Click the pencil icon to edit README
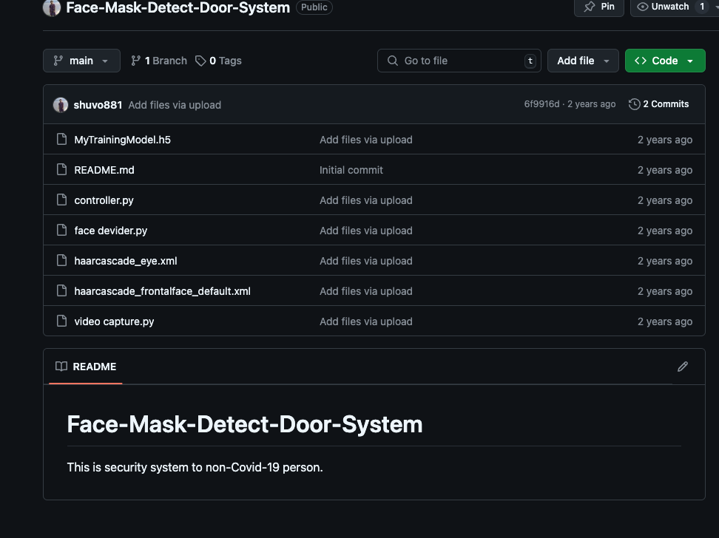This screenshot has width=719, height=538. coord(682,367)
